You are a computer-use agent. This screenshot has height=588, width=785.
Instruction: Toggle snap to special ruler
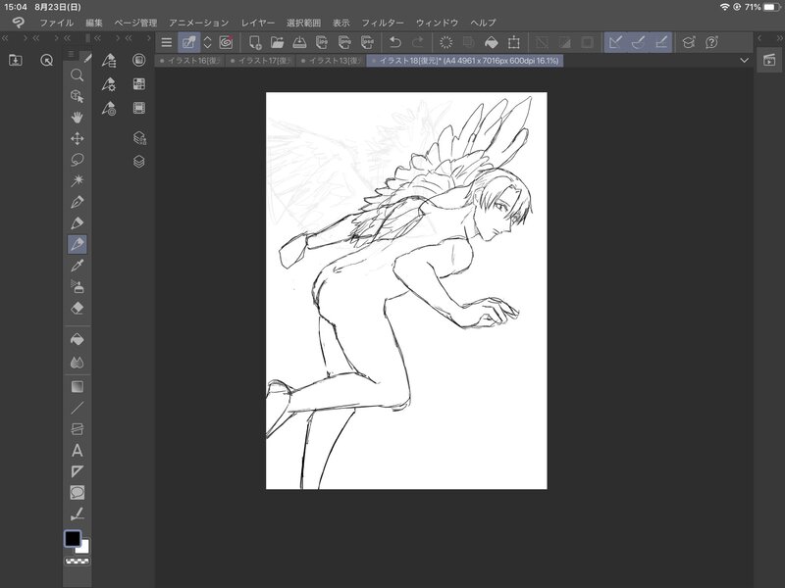(x=638, y=42)
